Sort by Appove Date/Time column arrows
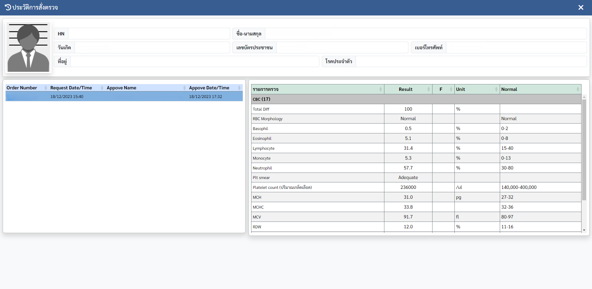Image resolution: width=592 pixels, height=289 pixels. coord(239,88)
